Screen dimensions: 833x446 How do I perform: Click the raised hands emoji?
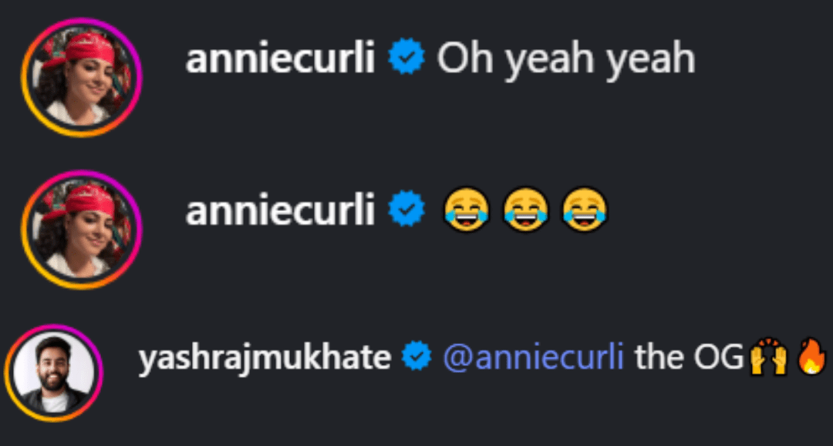pyautogui.click(x=767, y=357)
